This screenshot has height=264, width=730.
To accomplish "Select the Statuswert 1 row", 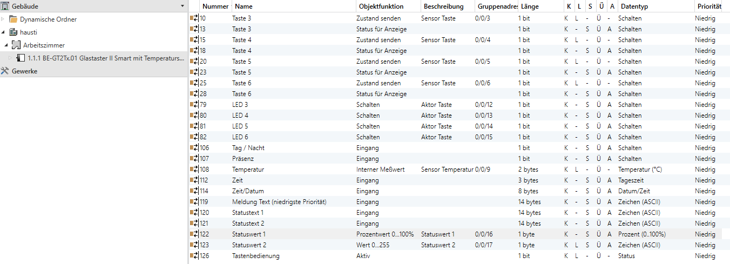I will tap(249, 234).
